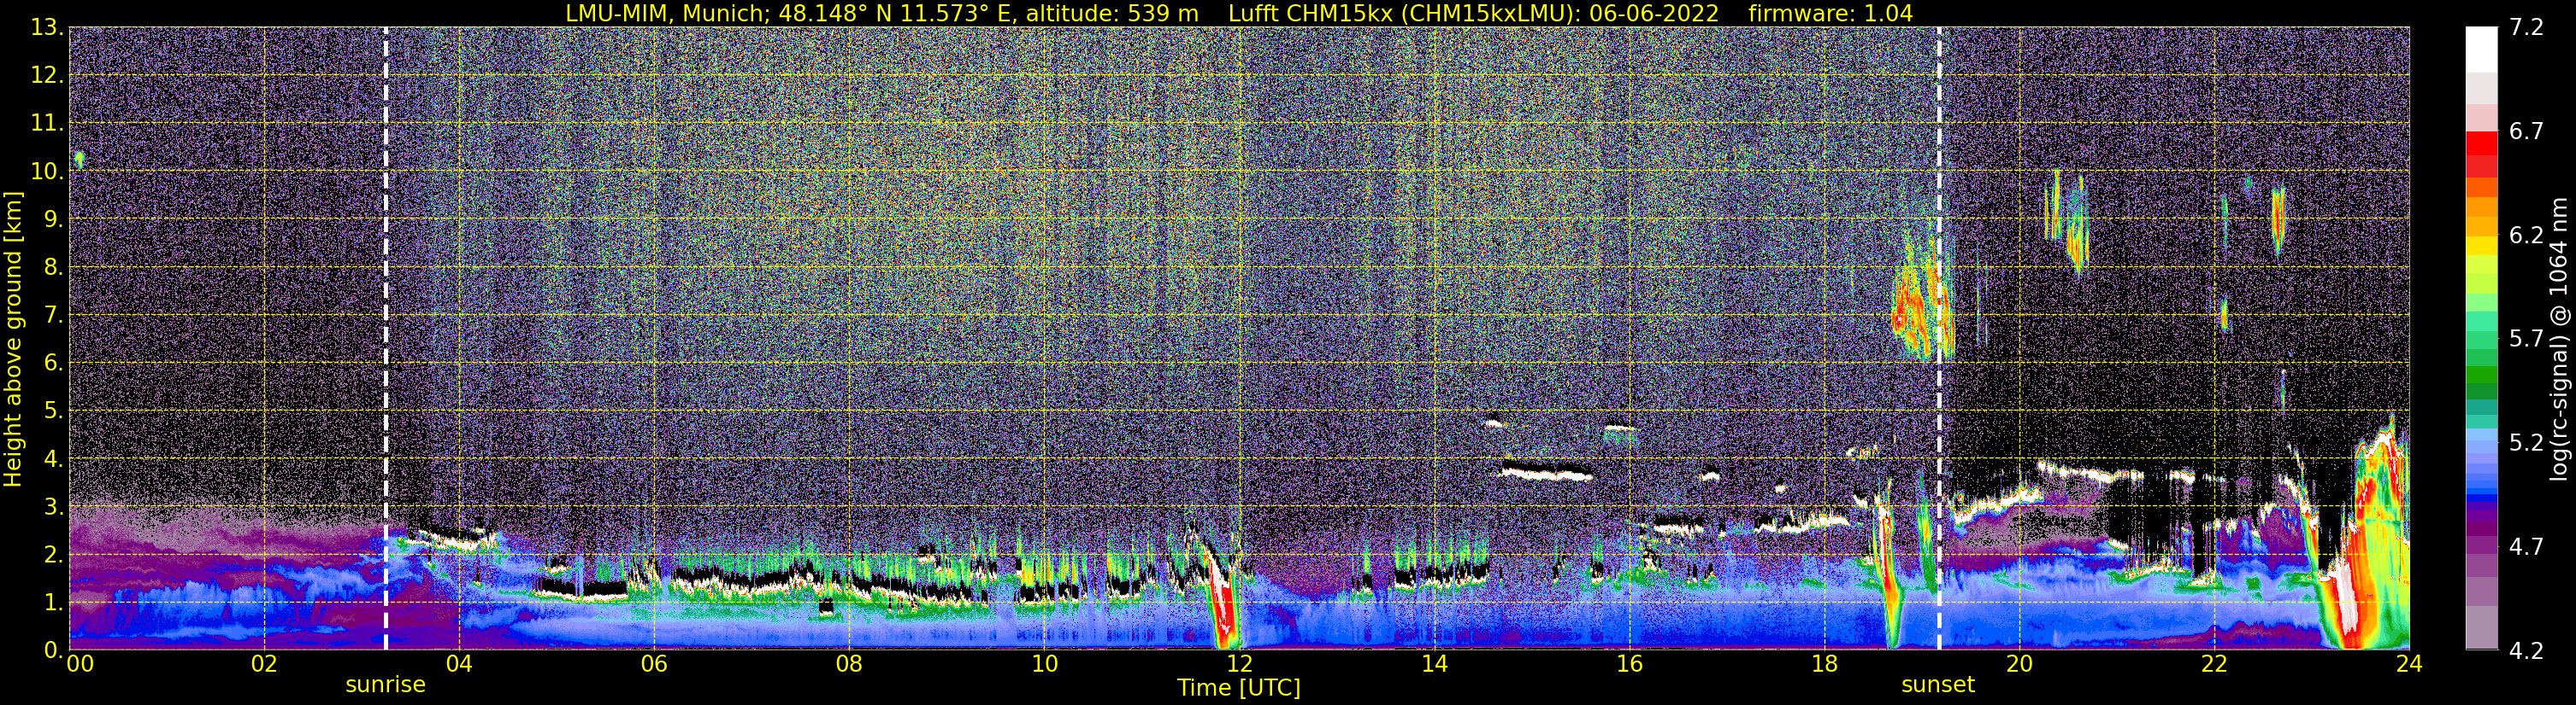Click the colorbar value '6.2'
Viewport: 2576px width, 705px height.
click(x=2526, y=235)
